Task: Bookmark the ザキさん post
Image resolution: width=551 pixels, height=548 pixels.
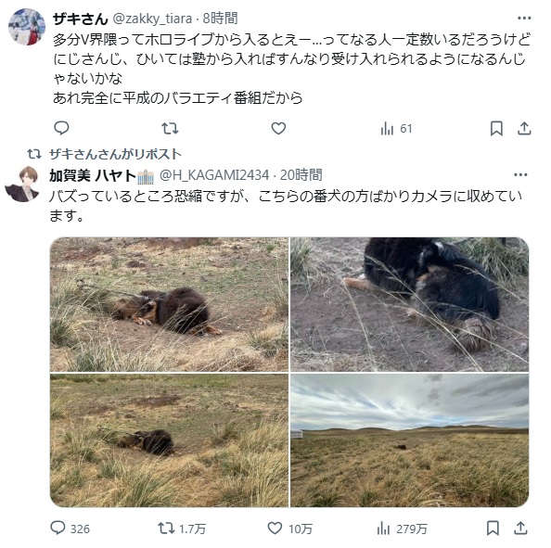Action: tap(496, 128)
